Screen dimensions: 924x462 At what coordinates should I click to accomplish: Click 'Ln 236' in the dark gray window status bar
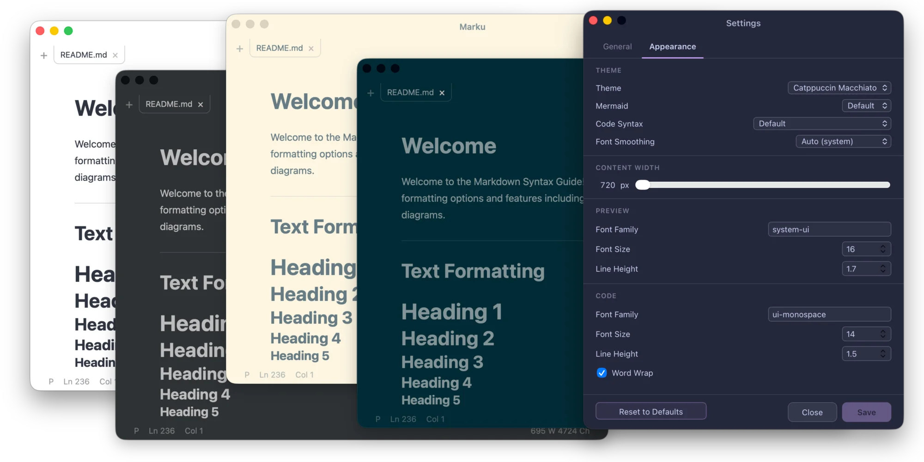click(x=162, y=431)
